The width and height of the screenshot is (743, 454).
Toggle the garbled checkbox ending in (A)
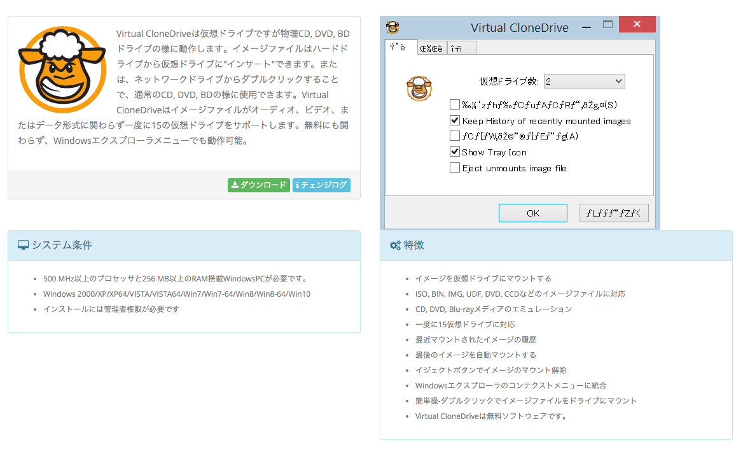pos(455,136)
